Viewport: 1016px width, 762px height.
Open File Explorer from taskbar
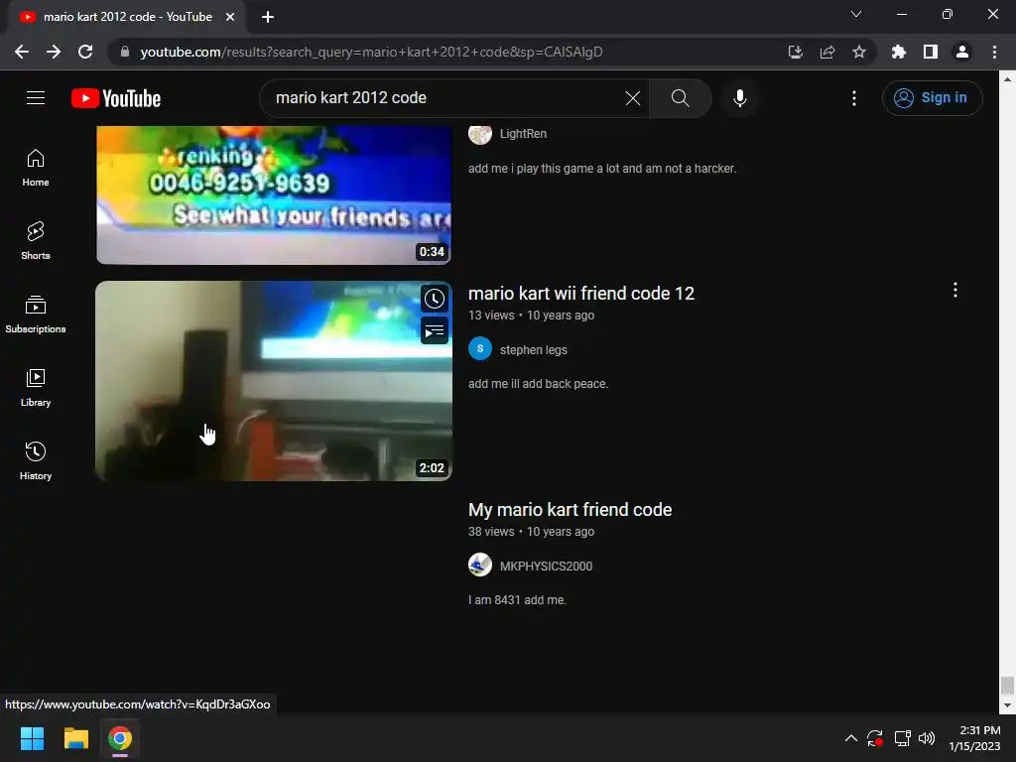[75, 738]
